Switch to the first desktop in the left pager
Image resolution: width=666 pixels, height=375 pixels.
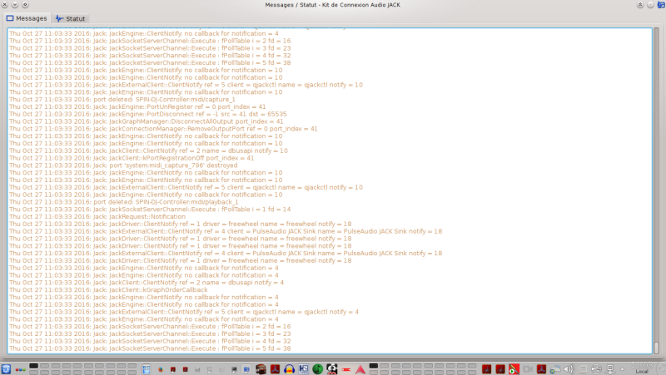[34, 366]
